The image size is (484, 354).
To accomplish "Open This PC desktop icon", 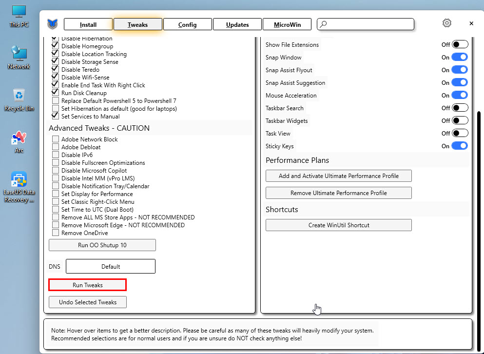I will 19,16.
